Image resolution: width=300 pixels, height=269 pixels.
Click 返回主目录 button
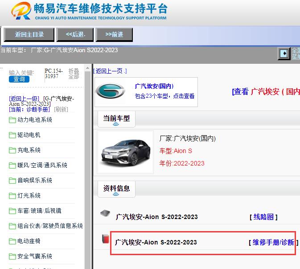pos(29,35)
